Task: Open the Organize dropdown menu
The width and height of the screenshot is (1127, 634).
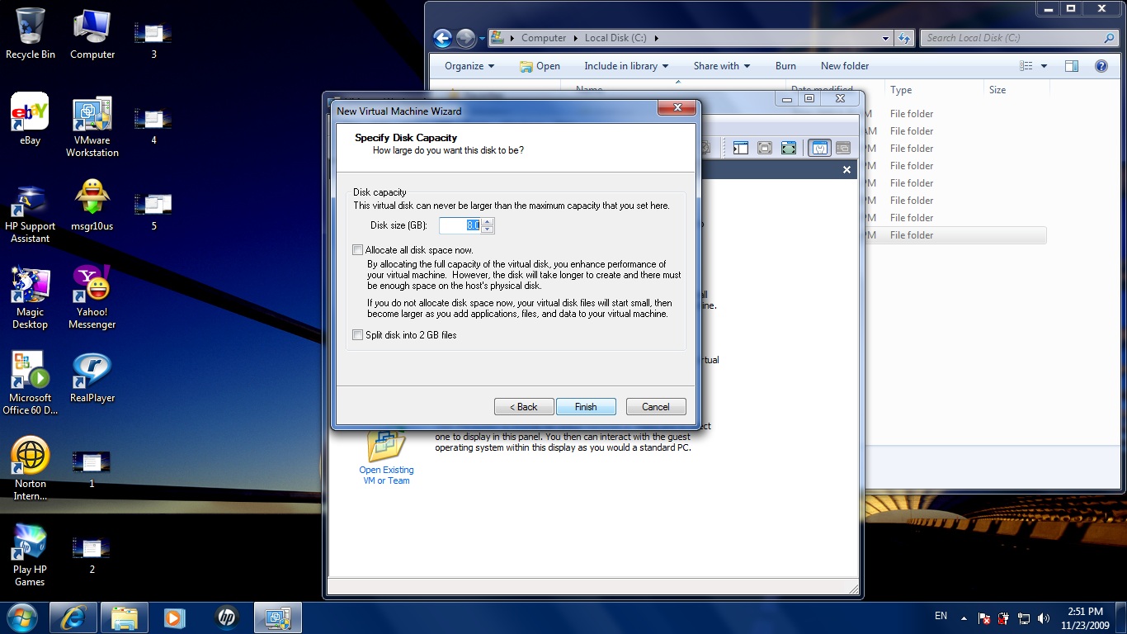Action: click(x=469, y=66)
